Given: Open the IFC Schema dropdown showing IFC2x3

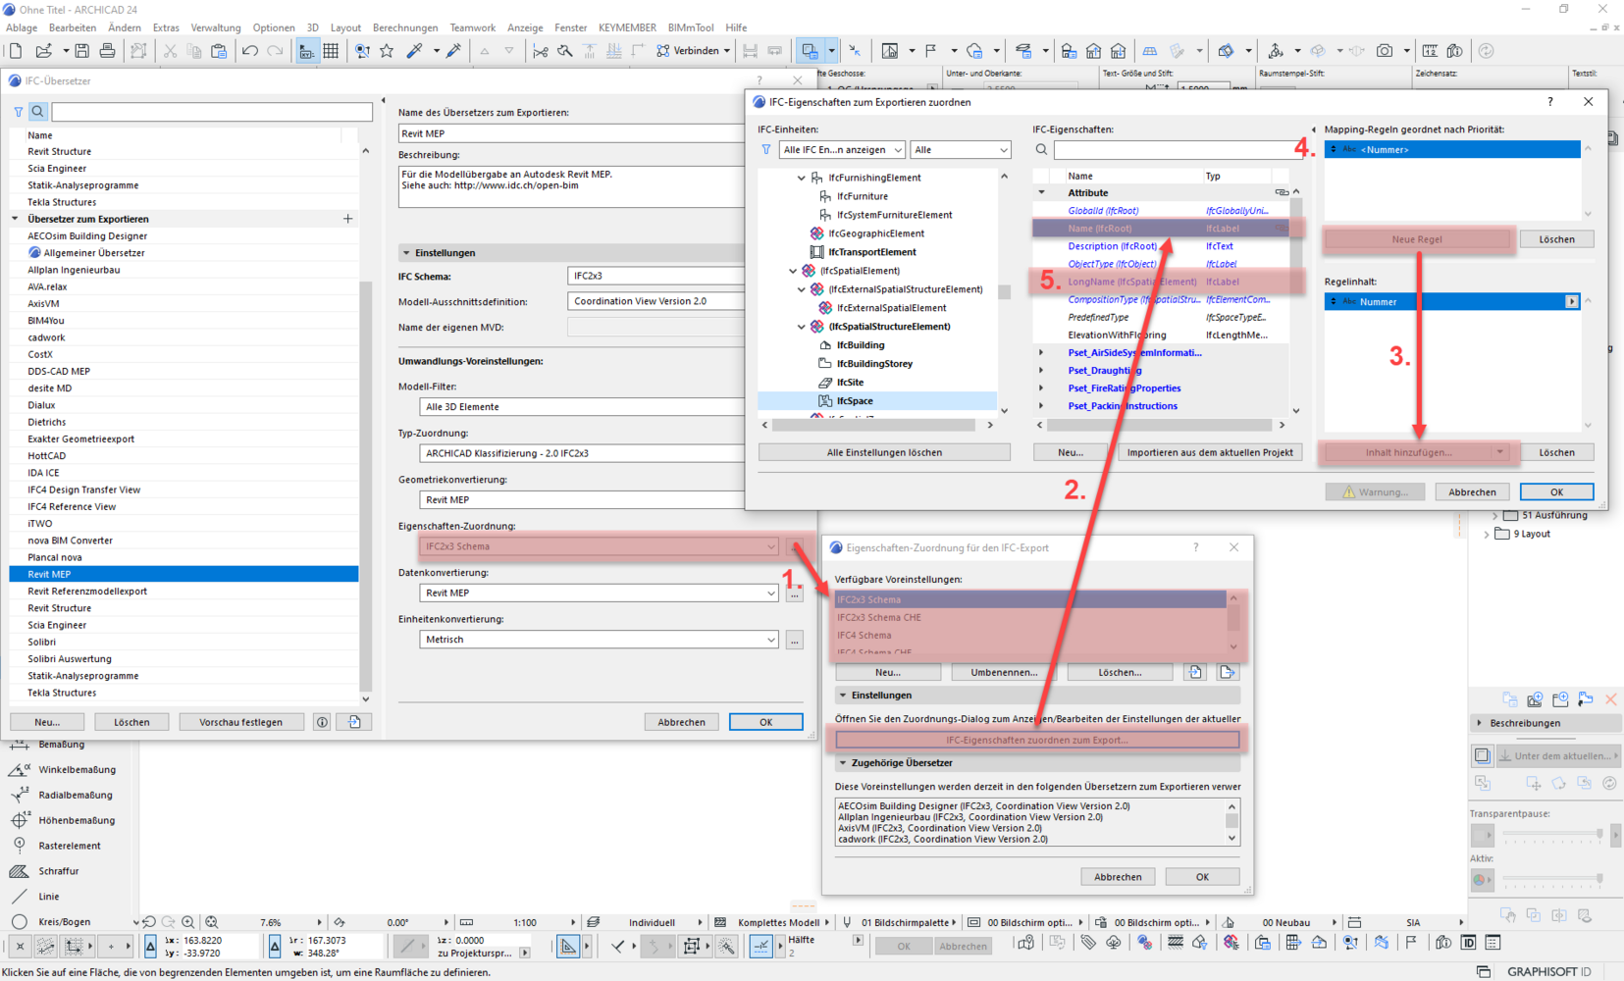Looking at the screenshot, I should (657, 277).
